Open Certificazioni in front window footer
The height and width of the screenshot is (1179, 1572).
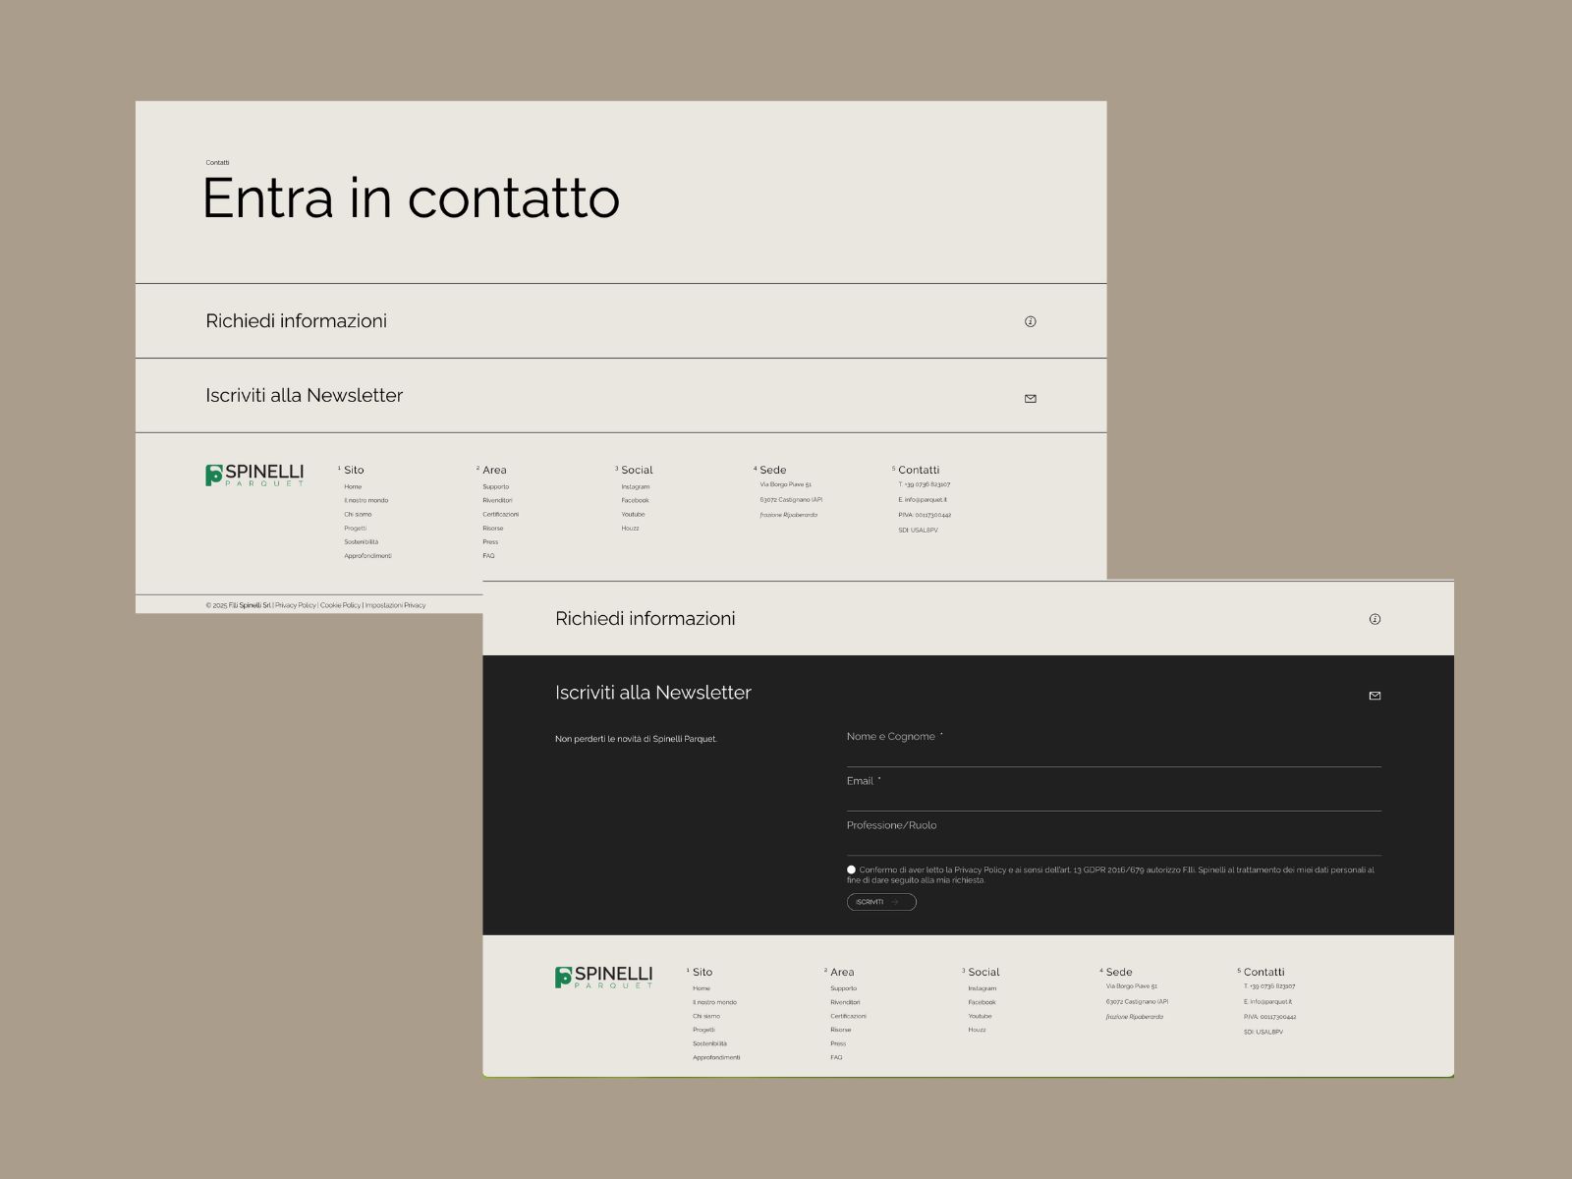point(848,1016)
